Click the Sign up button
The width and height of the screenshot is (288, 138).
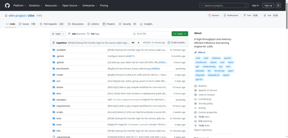point(268,5)
